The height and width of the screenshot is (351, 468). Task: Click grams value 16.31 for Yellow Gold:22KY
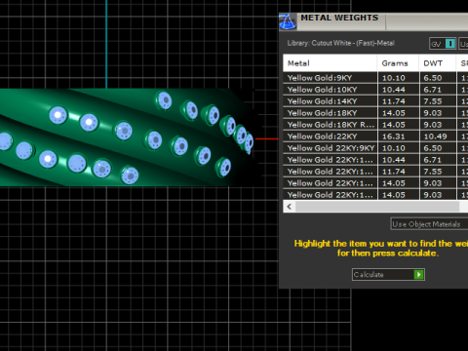pos(394,136)
